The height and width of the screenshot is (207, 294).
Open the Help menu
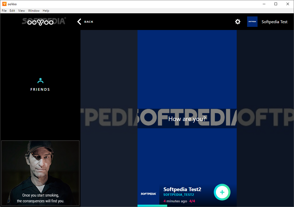point(46,11)
